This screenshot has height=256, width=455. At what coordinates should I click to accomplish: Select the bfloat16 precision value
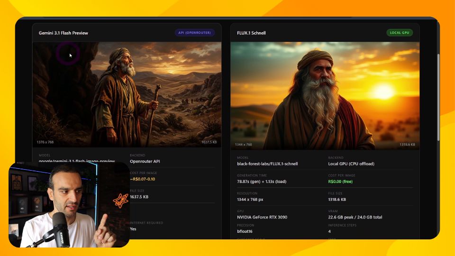click(x=245, y=232)
